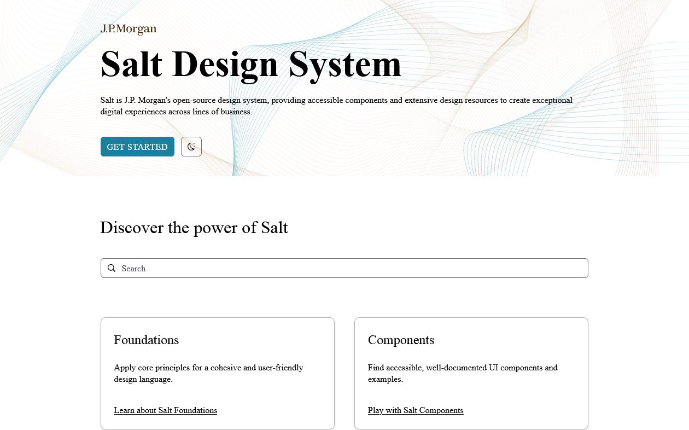Click the Discover the power of Salt heading
The height and width of the screenshot is (430, 689).
[194, 228]
